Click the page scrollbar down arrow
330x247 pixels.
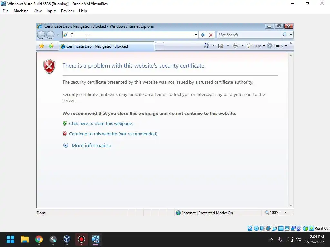click(x=291, y=205)
